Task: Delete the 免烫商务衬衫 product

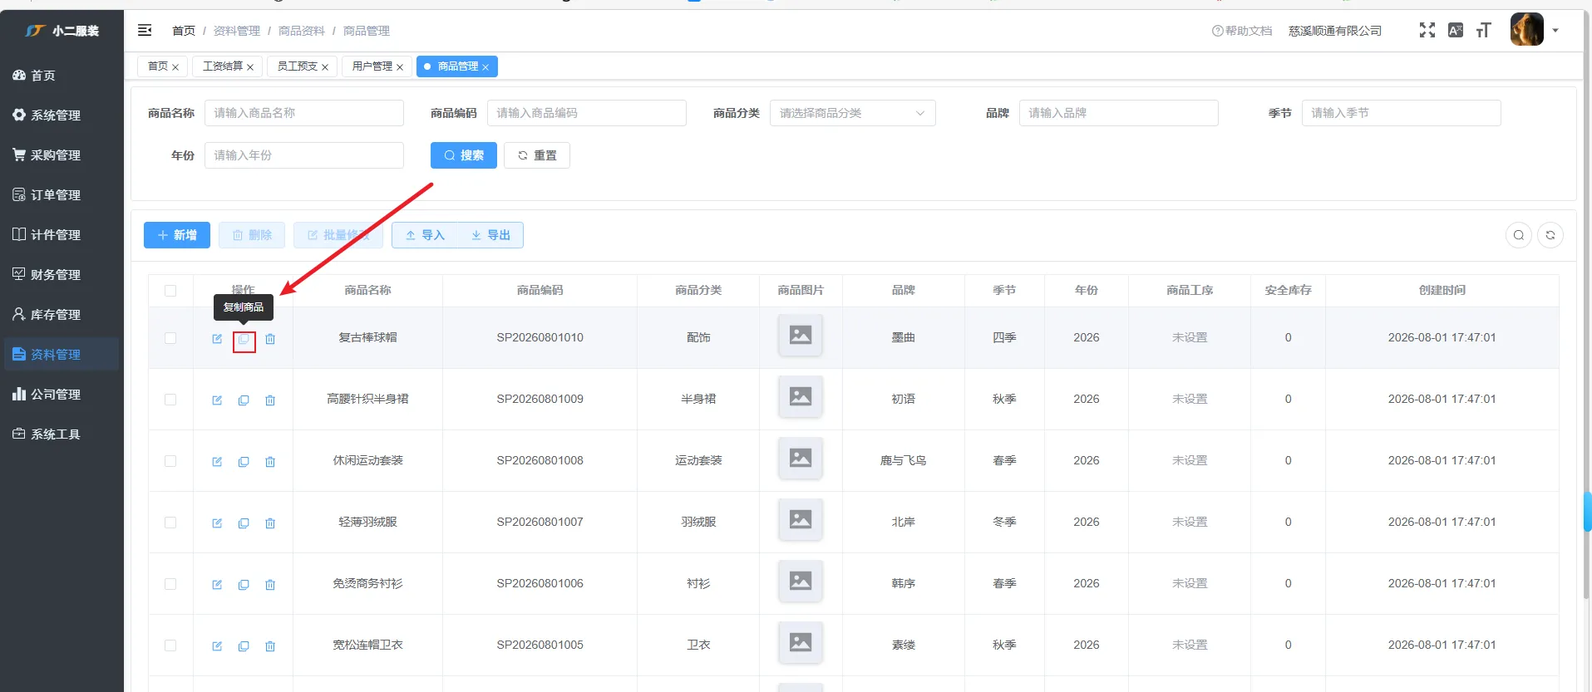Action: [x=270, y=585]
